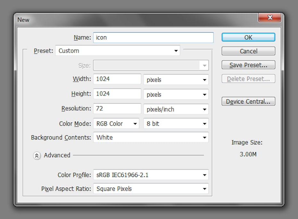Open the Width units dropdown
Image resolution: width=298 pixels, height=219 pixels.
tap(176, 80)
